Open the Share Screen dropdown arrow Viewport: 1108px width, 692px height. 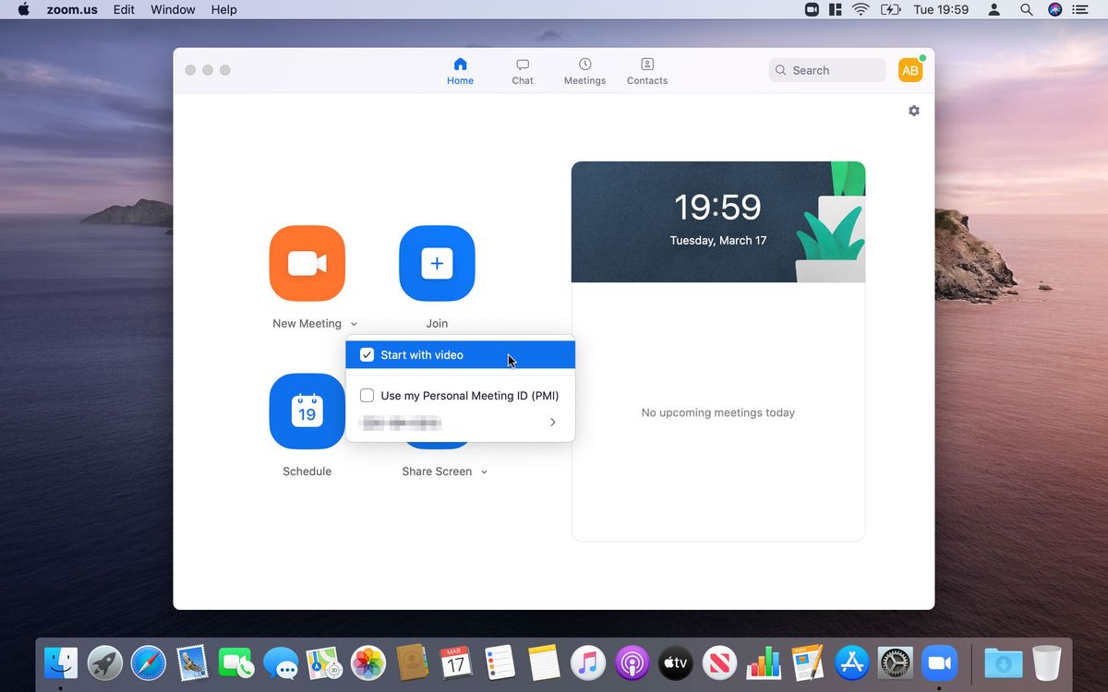485,471
